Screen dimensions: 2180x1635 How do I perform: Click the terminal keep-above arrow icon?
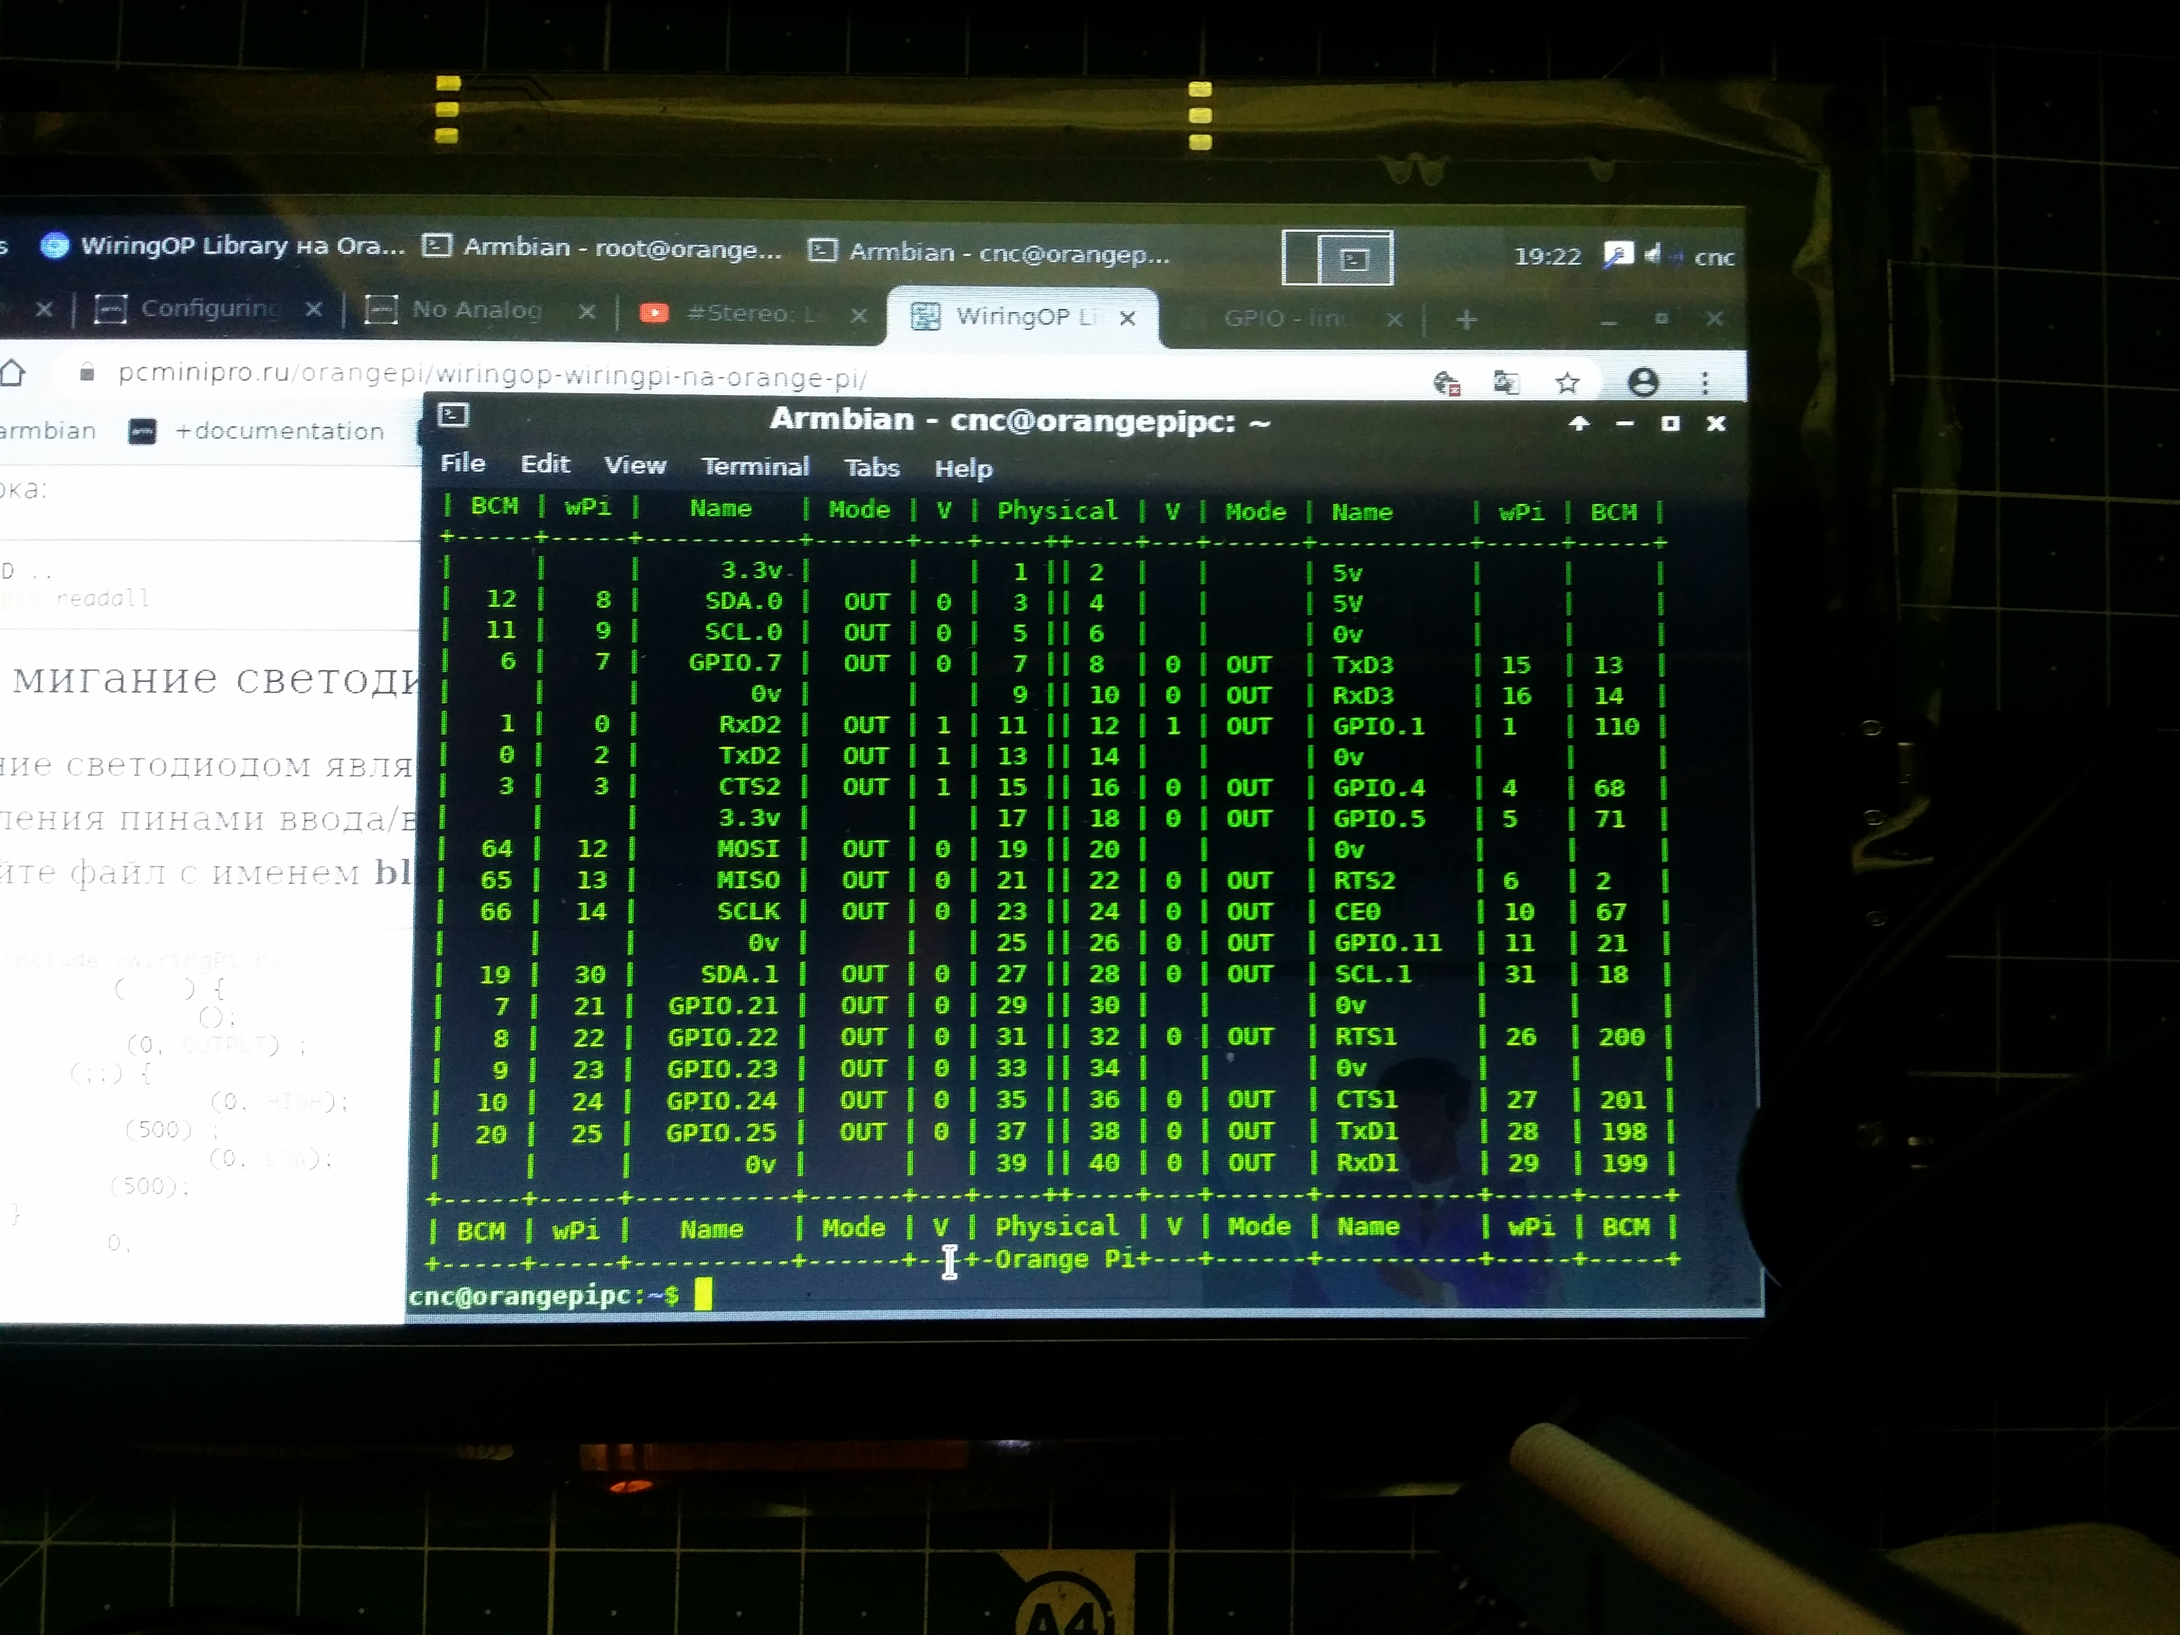click(1578, 423)
